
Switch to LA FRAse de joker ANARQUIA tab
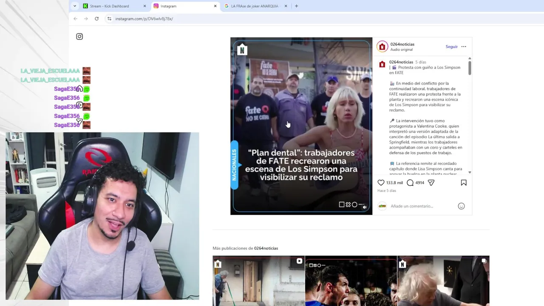(256, 6)
